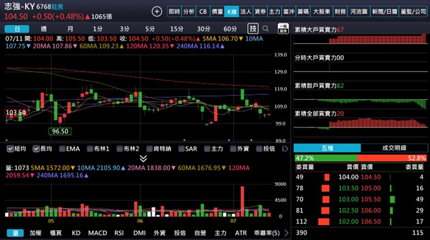Click the 鞋業 industry link
Image resolution: width=430 pixels, height=240 pixels.
[57, 7]
